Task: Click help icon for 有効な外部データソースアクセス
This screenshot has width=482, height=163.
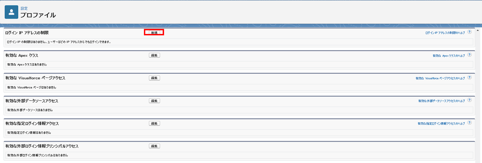Action: click(469, 100)
